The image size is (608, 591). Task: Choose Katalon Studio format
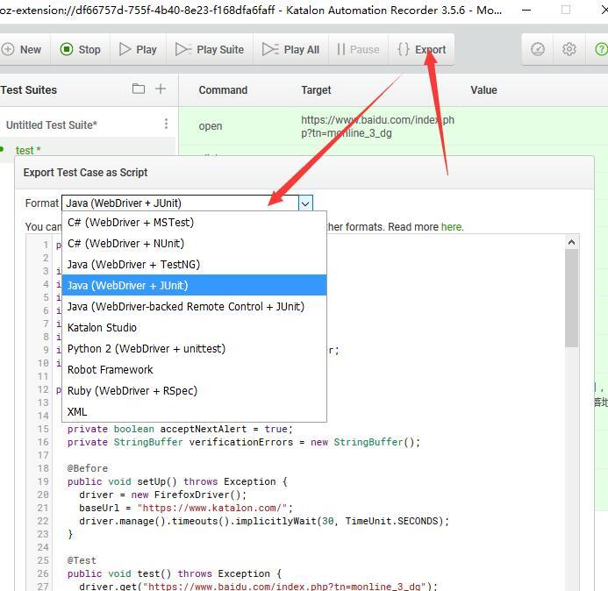pos(194,327)
